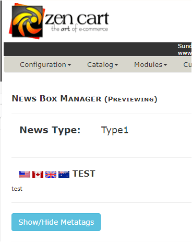Click the 'test' news body text
Image resolution: width=192 pixels, height=242 pixels.
coord(17,189)
